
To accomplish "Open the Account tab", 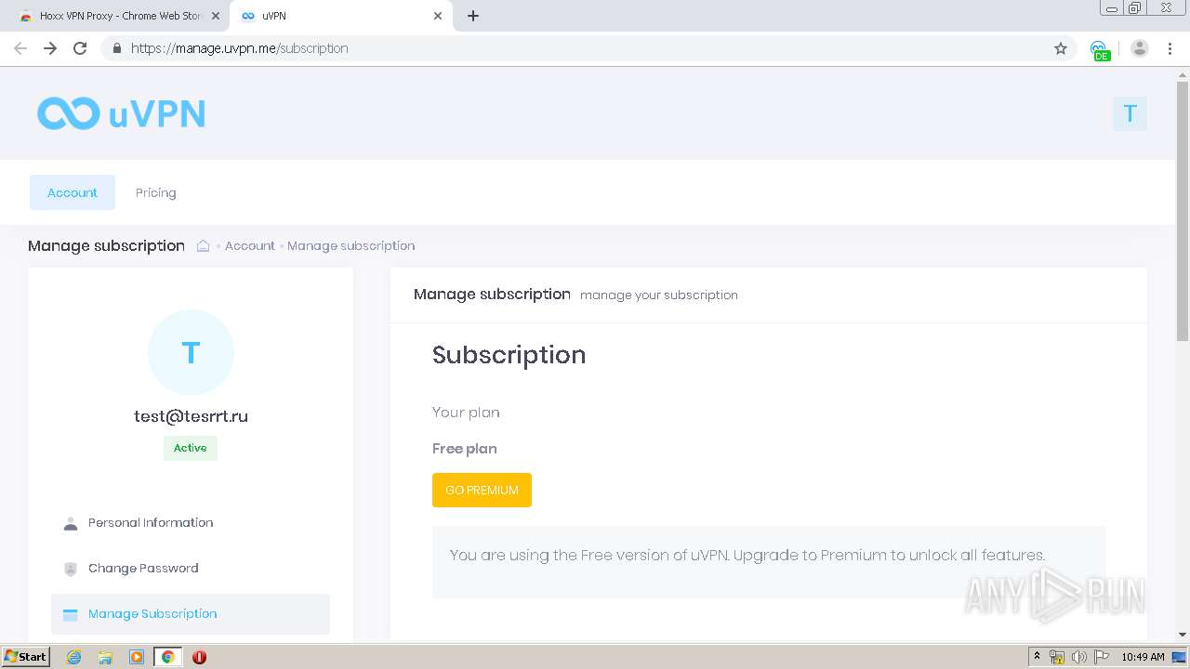I will [x=73, y=192].
